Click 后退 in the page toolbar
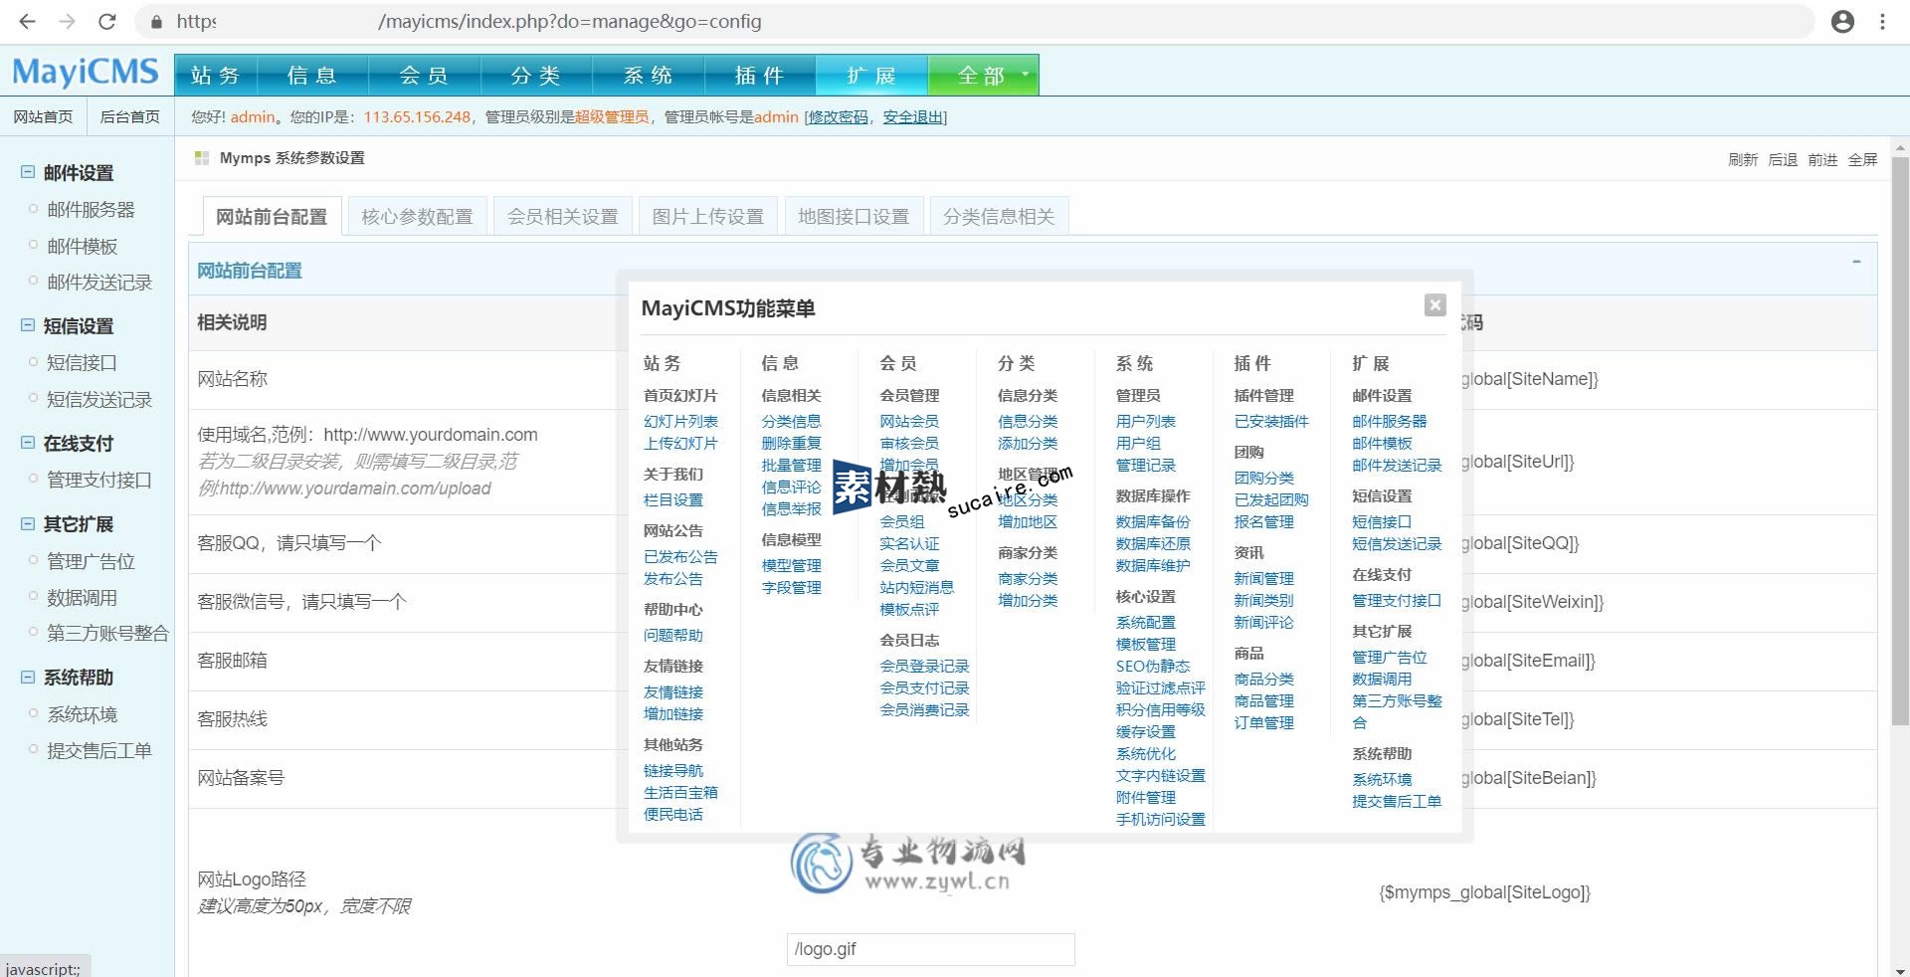The width and height of the screenshot is (1910, 977). pyautogui.click(x=1783, y=159)
